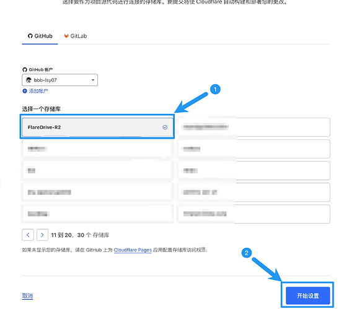Viewport: 349px width, 309px height.
Task: Click the 取消 cancel link
Action: [x=27, y=296]
